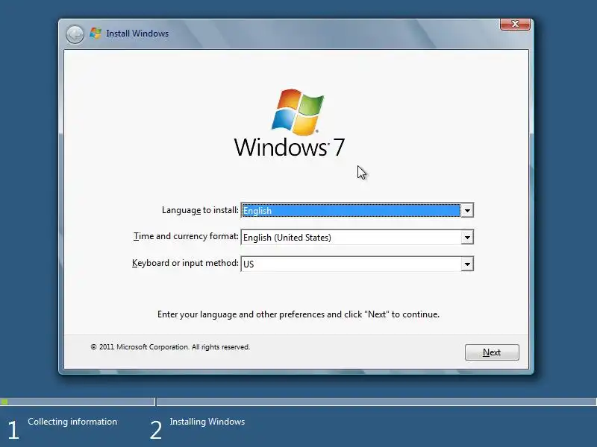The image size is (597, 447).
Task: Click the "Collecting information" step label
Action: pyautogui.click(x=72, y=422)
